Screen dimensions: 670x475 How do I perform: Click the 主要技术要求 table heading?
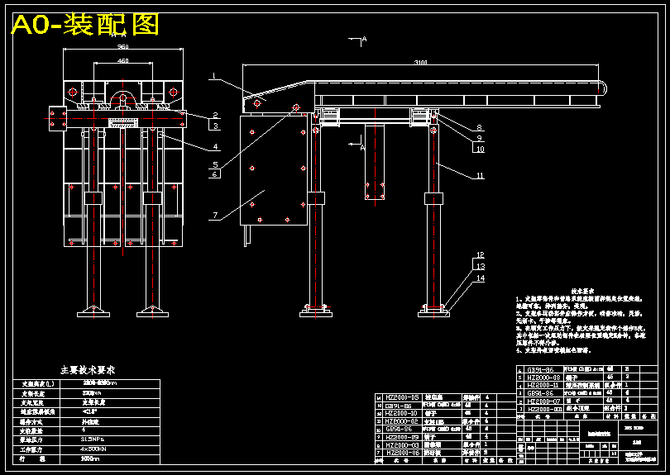coord(88,370)
